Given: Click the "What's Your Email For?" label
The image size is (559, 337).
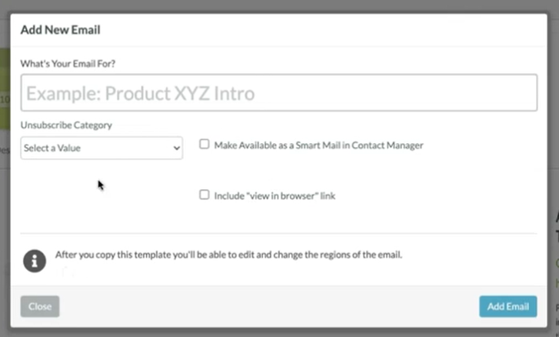Looking at the screenshot, I should click(68, 62).
